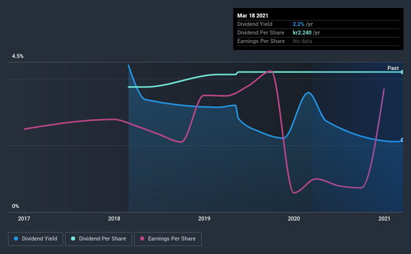
Task: Click 'Dividend Yield' label in tooltip
Action: pos(255,24)
